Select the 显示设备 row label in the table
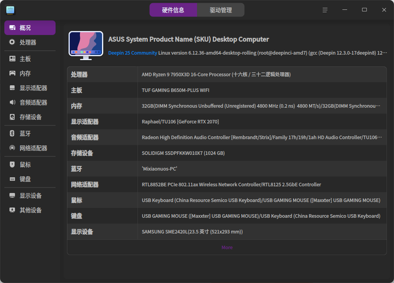This screenshot has width=394, height=283. click(82, 232)
